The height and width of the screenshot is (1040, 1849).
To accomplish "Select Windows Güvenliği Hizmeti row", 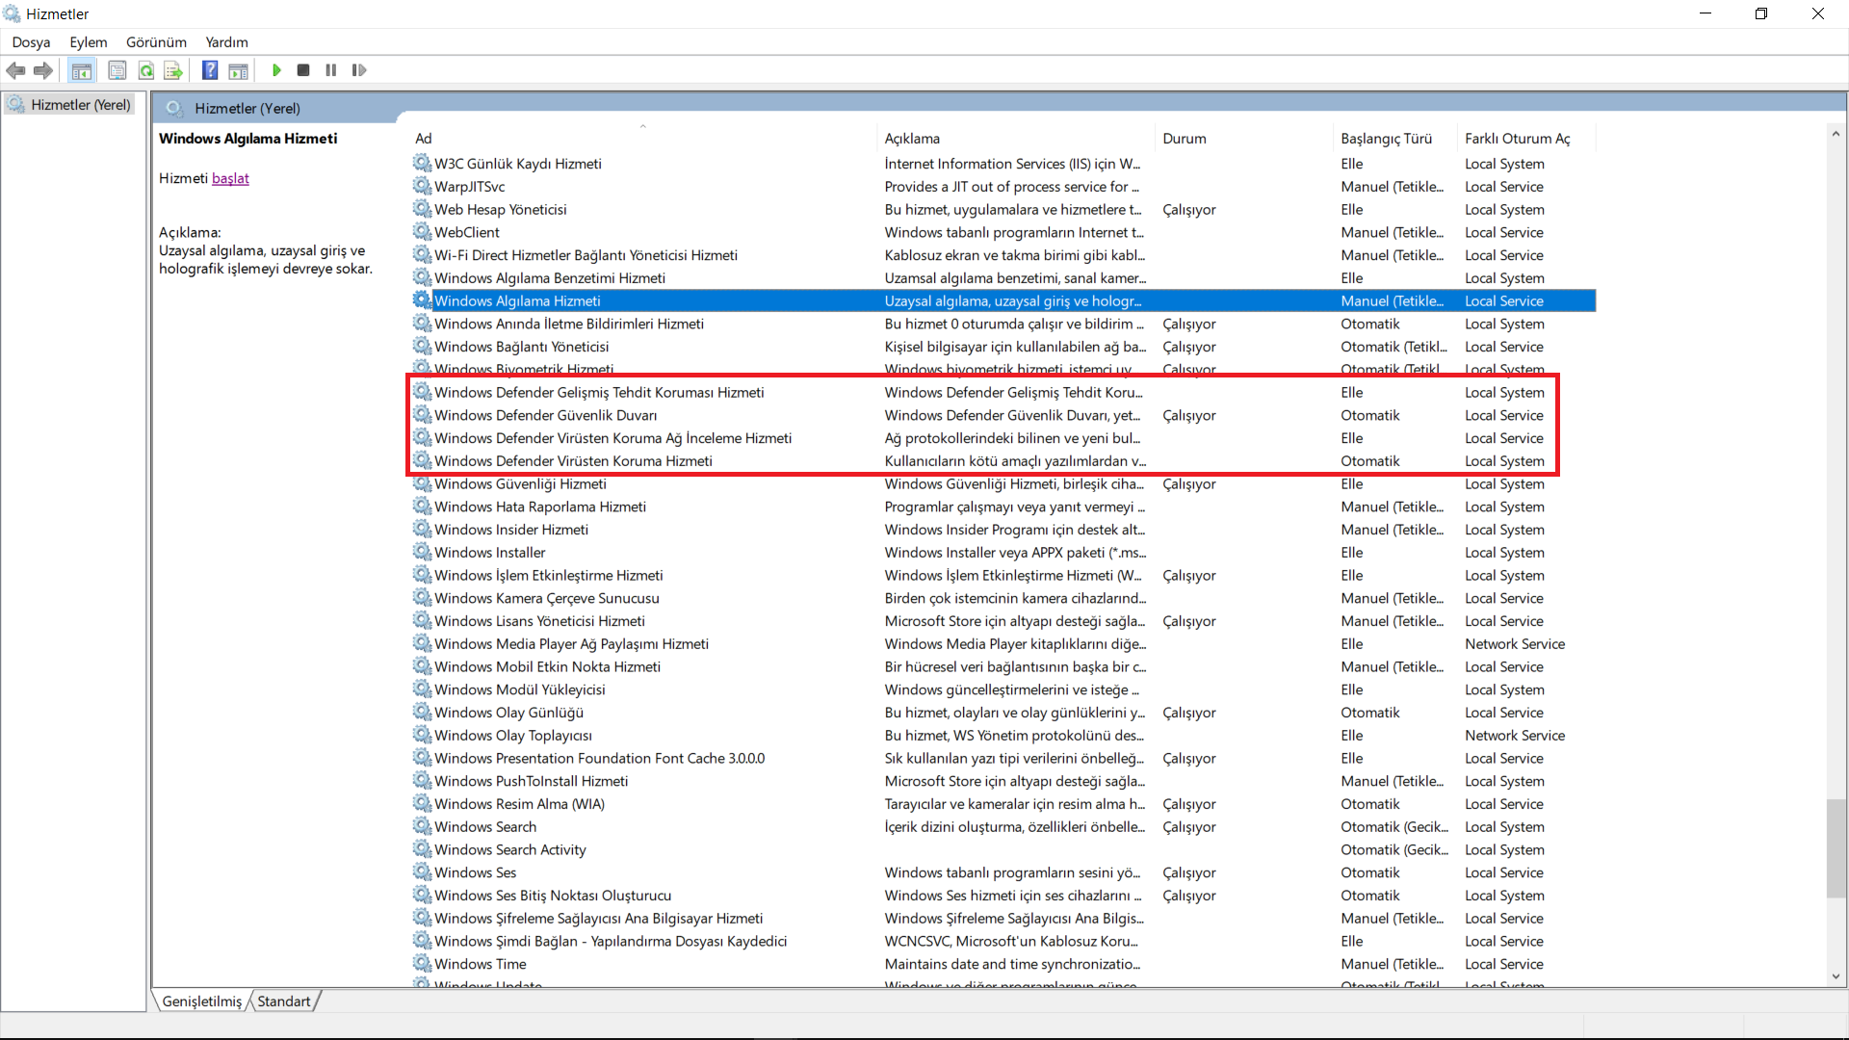I will 1003,483.
